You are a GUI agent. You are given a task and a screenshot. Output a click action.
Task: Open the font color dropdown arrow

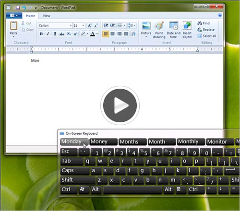pyautogui.click(x=97, y=34)
